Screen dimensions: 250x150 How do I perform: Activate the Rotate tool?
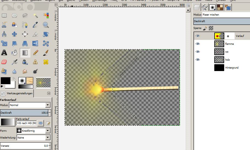46,34
